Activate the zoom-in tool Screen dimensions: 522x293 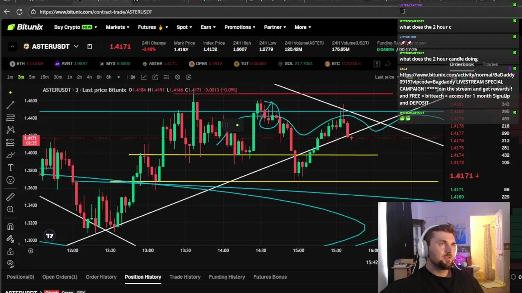(11, 209)
